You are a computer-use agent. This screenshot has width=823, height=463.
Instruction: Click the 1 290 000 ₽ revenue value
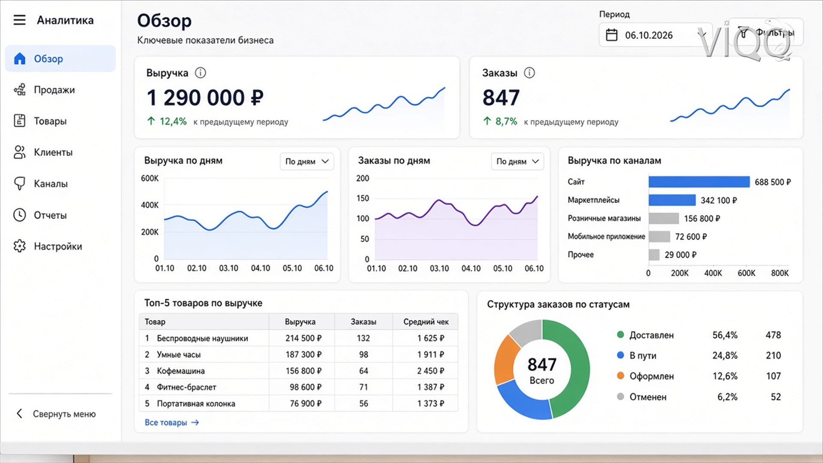tap(205, 98)
